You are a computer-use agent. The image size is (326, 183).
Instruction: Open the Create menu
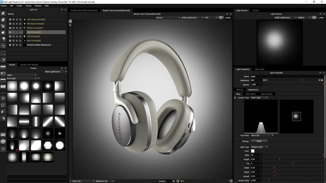19,6
